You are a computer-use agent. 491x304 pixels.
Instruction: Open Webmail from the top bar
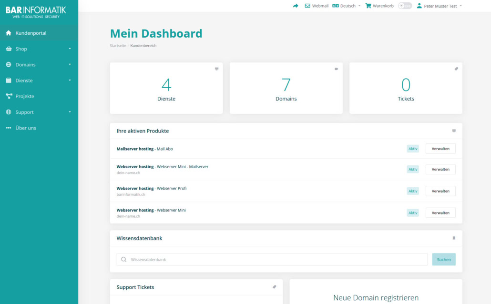[317, 6]
